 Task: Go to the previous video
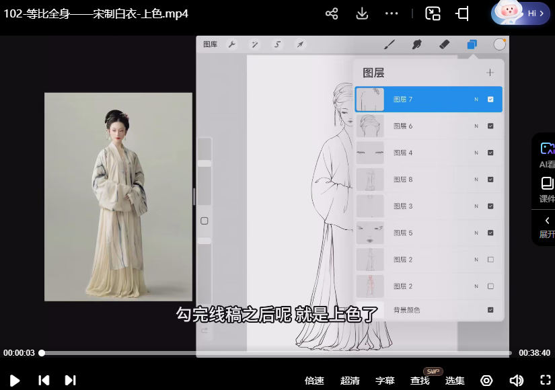click(x=44, y=381)
